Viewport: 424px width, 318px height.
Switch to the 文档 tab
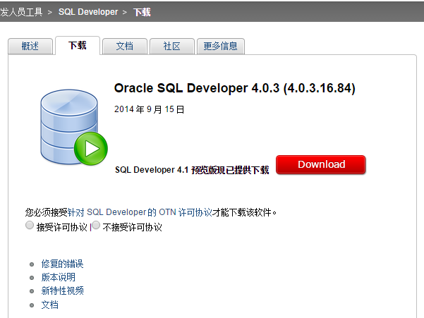click(125, 47)
